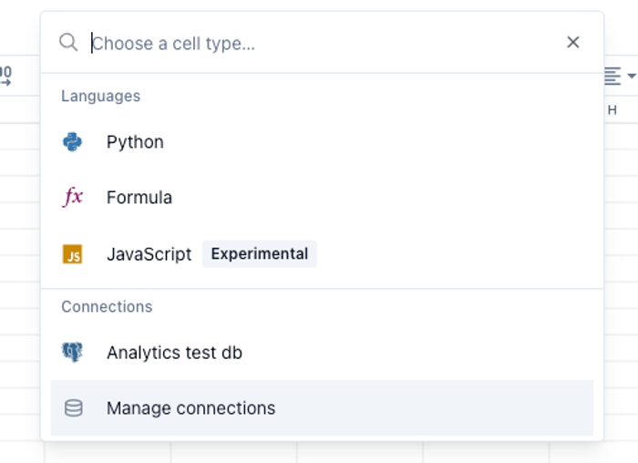Screen dimensions: 638x463
Task: Click the fx Formula icon
Action: [73, 198]
